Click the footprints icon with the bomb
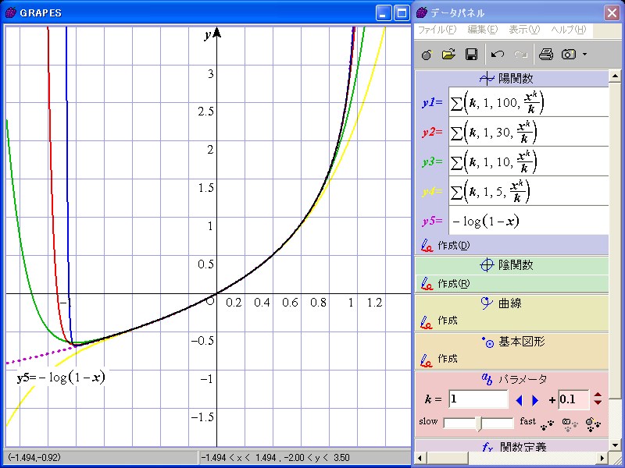This screenshot has height=468, width=625. point(593,424)
